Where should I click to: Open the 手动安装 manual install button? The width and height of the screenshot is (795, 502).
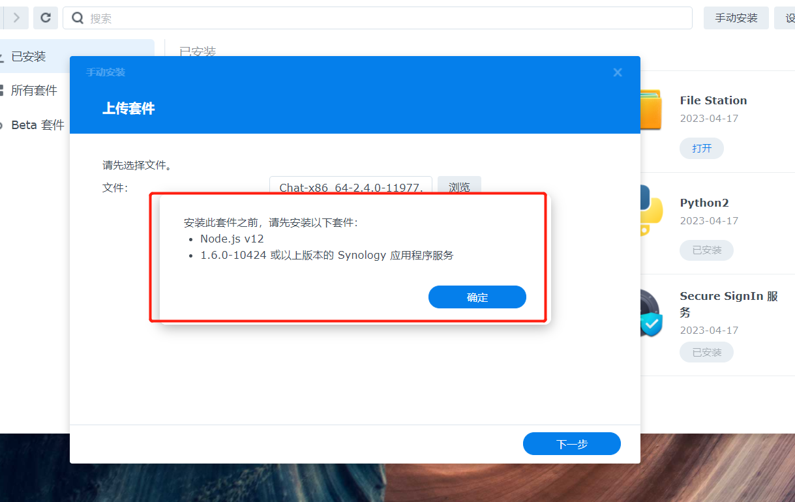click(x=736, y=18)
